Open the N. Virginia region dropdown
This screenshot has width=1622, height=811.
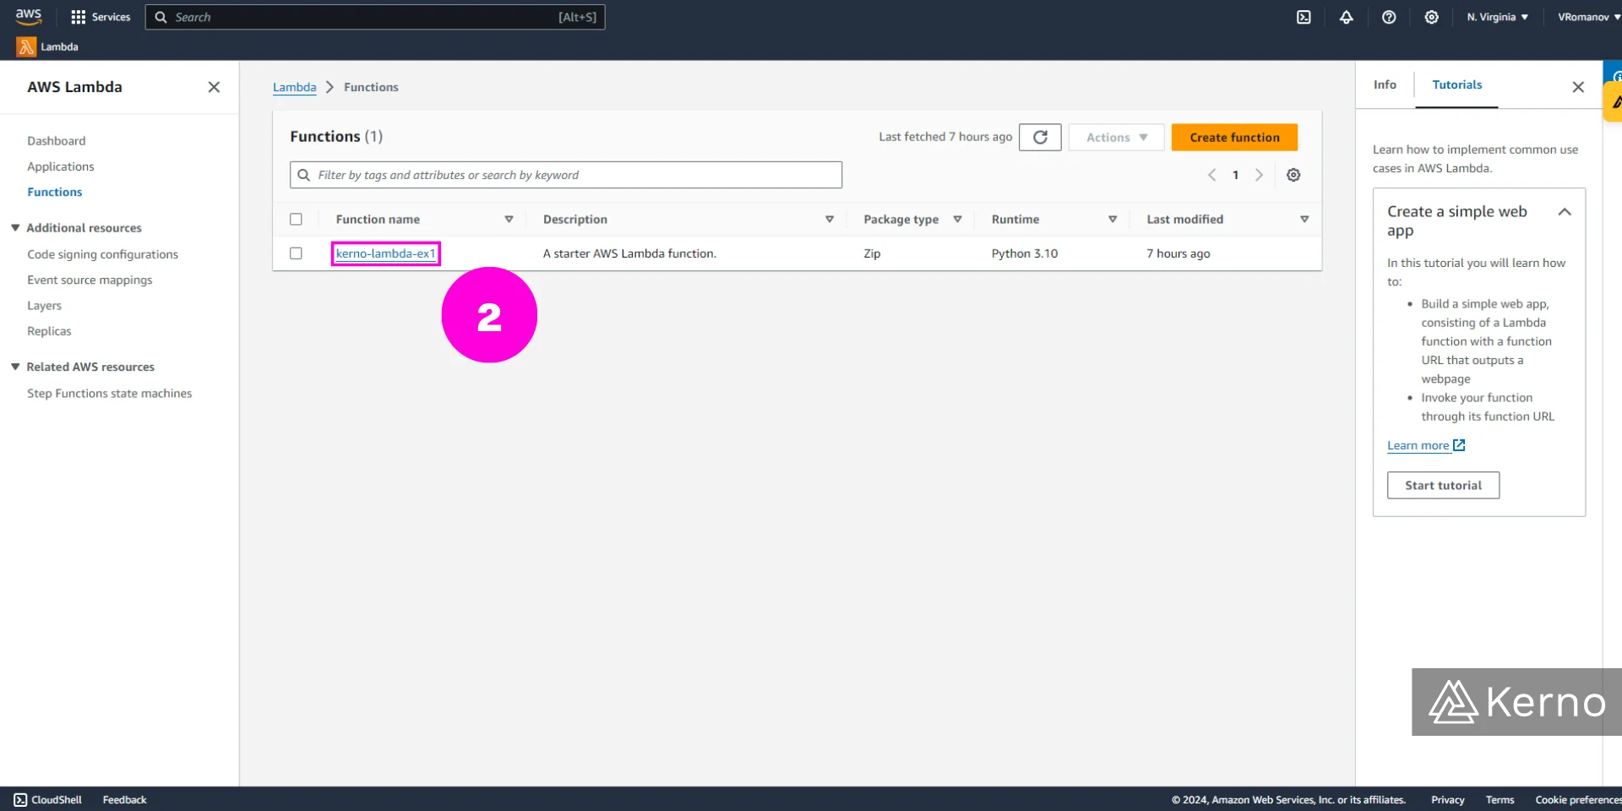click(1497, 17)
